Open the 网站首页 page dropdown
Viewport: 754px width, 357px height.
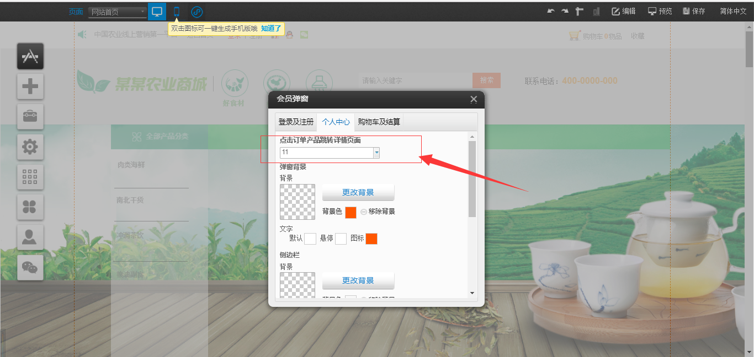(118, 12)
